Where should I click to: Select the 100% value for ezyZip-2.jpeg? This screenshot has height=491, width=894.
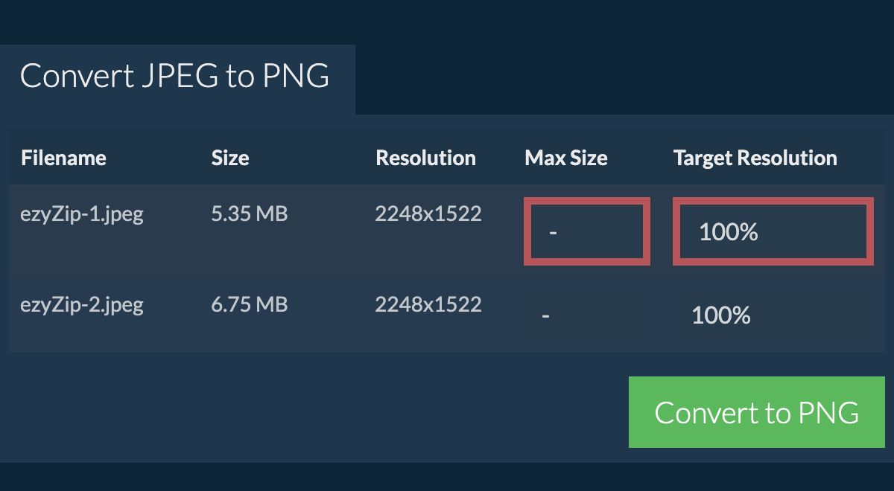720,315
